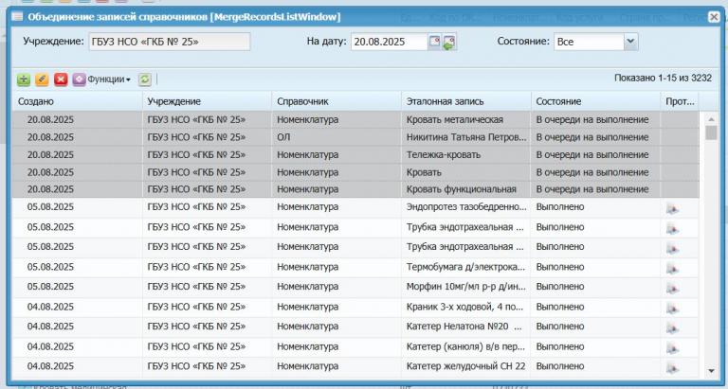Click the vertical scrollbar thumb
The height and width of the screenshot is (389, 728).
point(711,133)
